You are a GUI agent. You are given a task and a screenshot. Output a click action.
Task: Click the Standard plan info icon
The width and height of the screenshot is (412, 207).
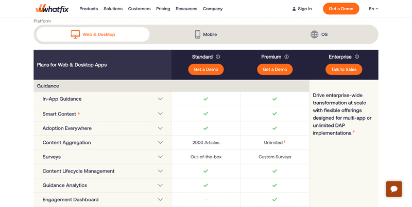pyautogui.click(x=218, y=57)
